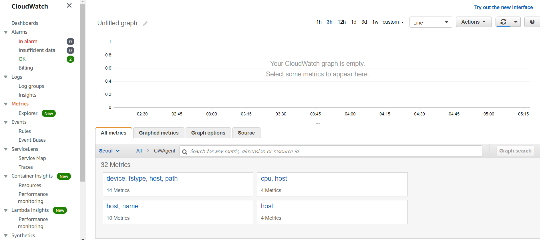Click the New badge beside Container Insights
This screenshot has height=240, width=549.
[x=64, y=176]
